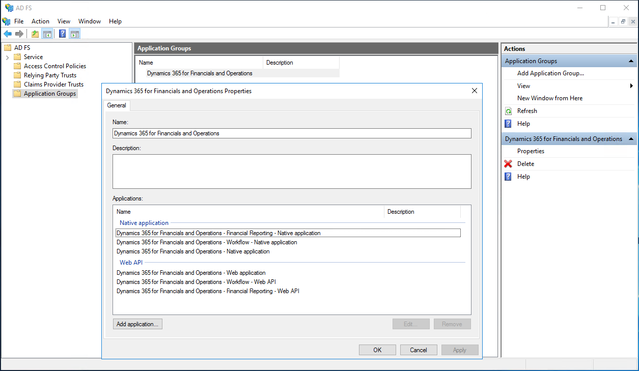The height and width of the screenshot is (371, 639).
Task: Click the OK button
Action: tap(377, 350)
